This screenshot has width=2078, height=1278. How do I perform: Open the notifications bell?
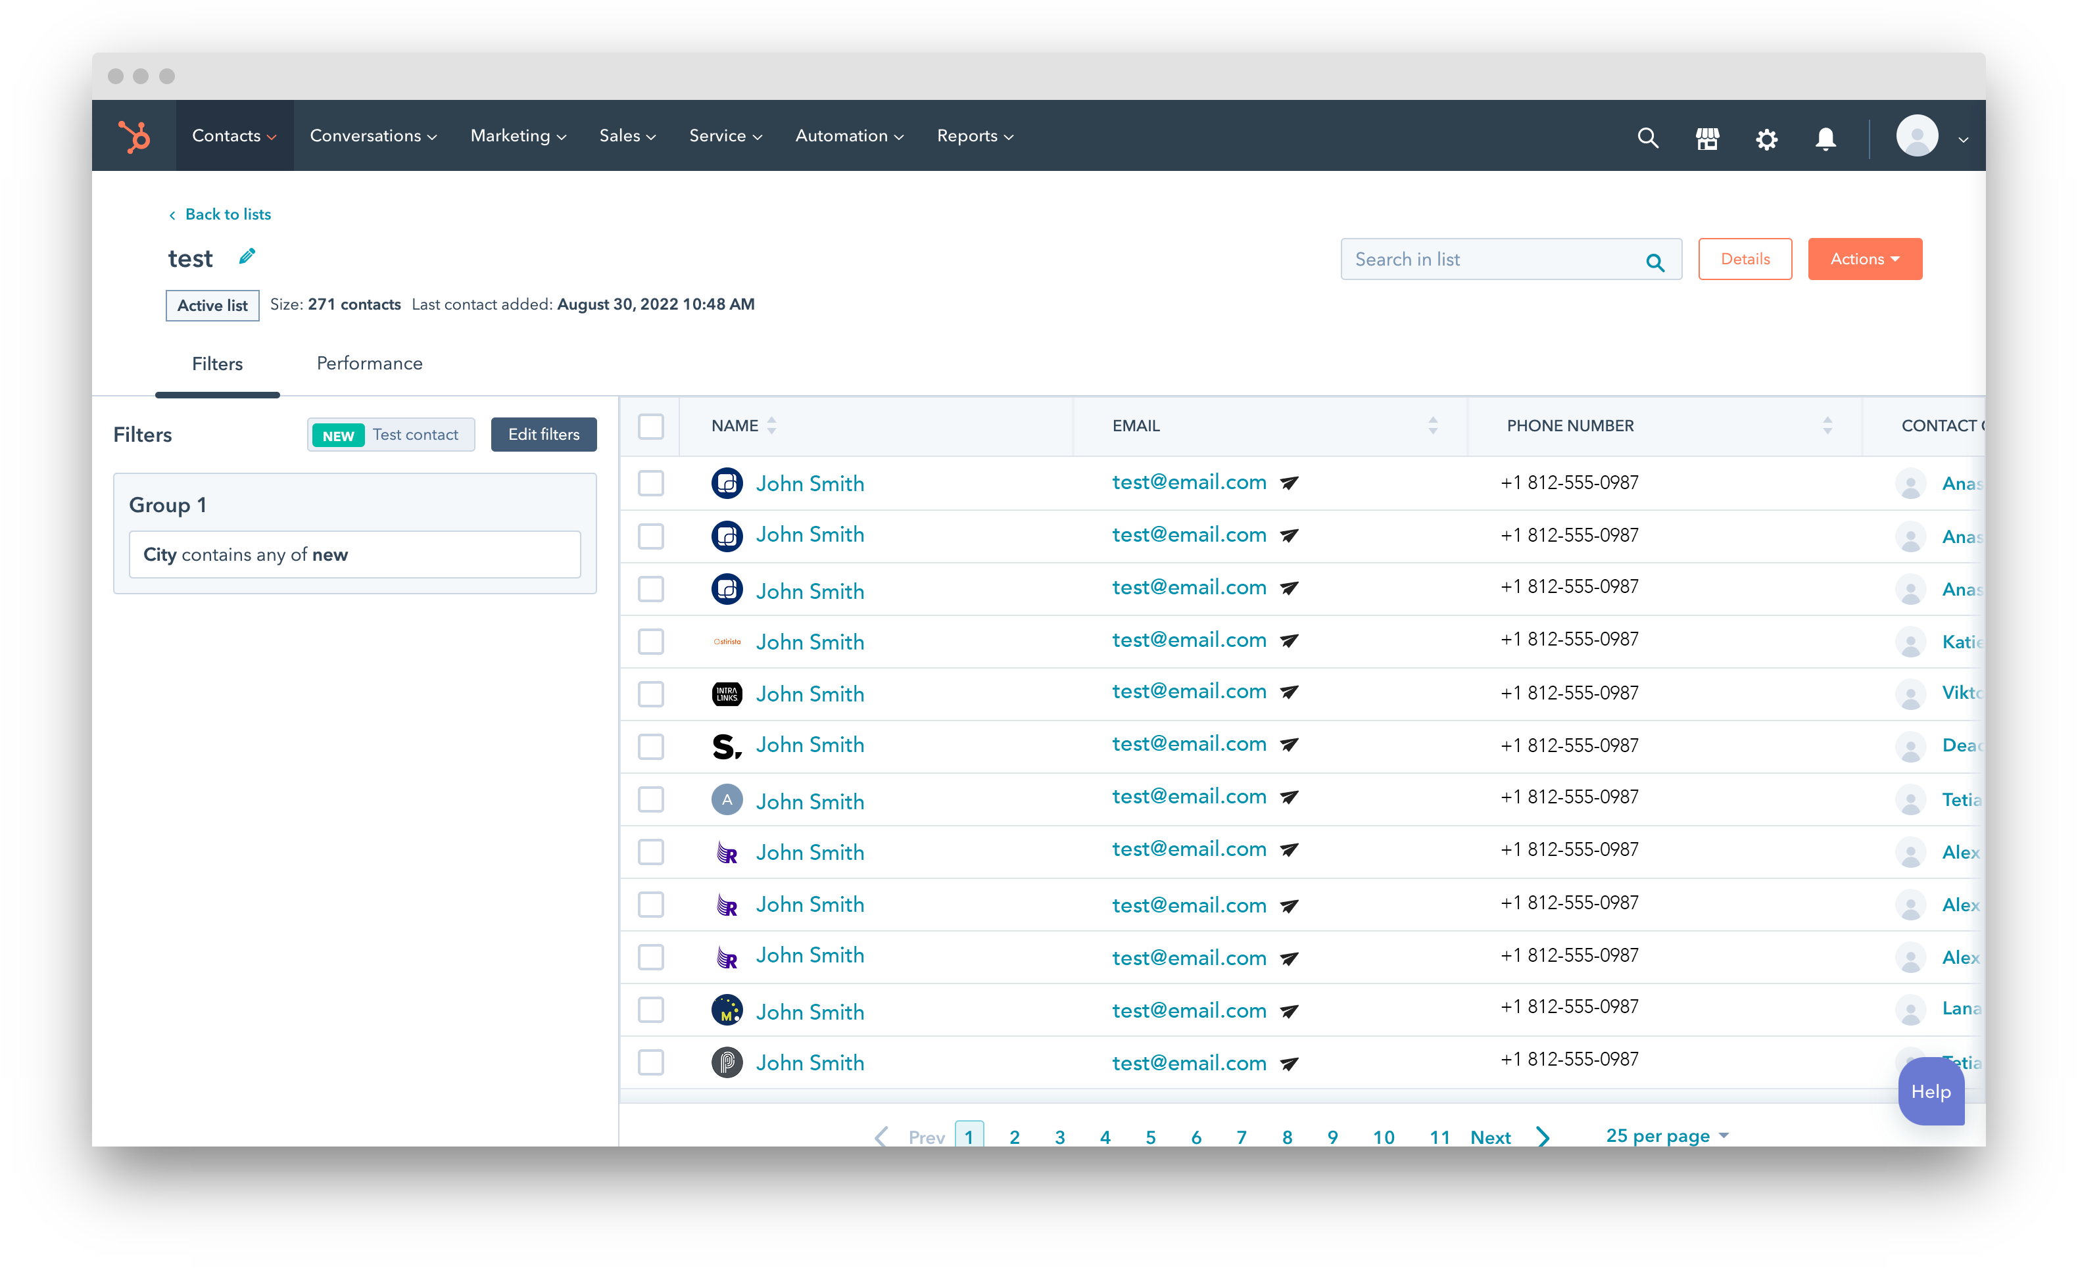click(x=1825, y=139)
